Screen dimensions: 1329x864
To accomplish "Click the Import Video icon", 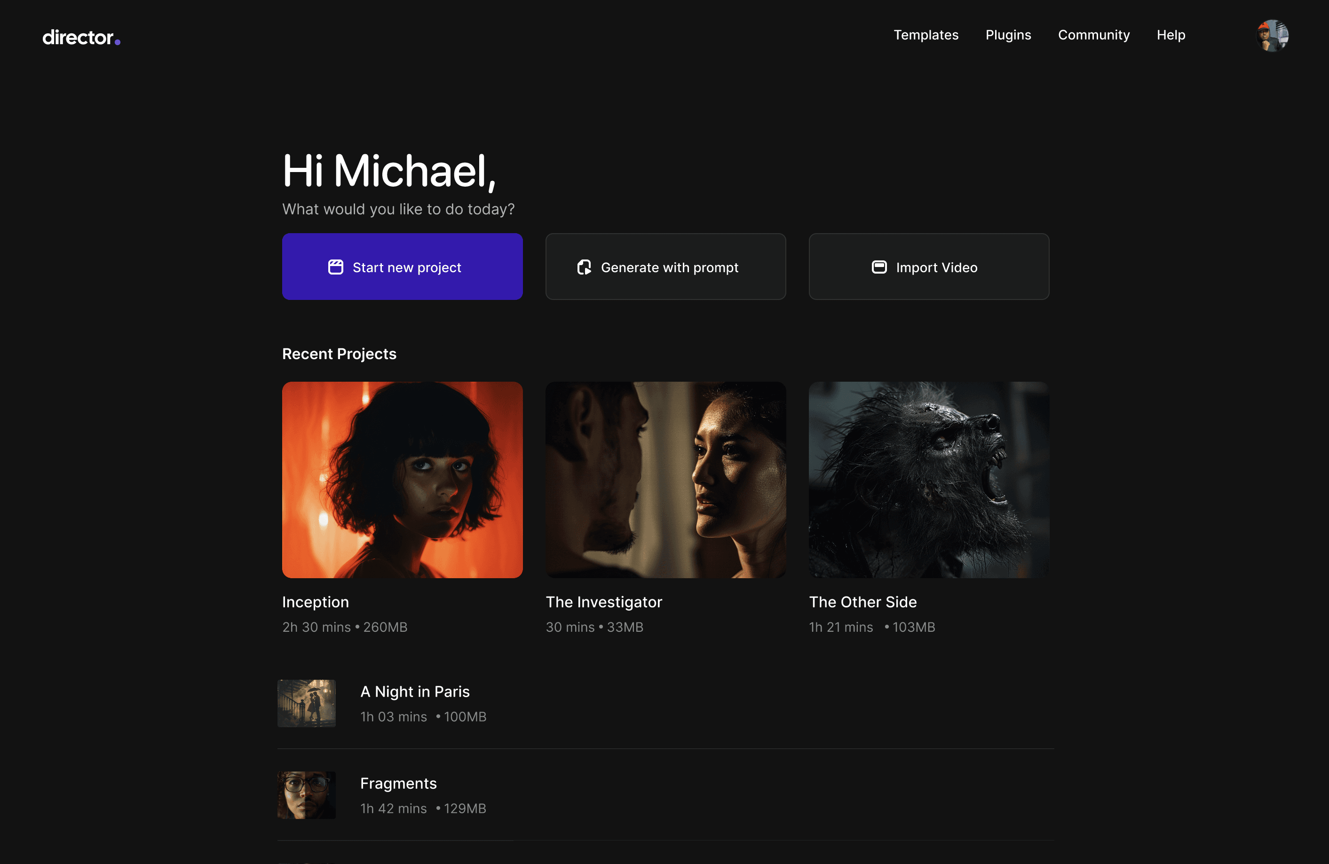I will click(x=878, y=267).
